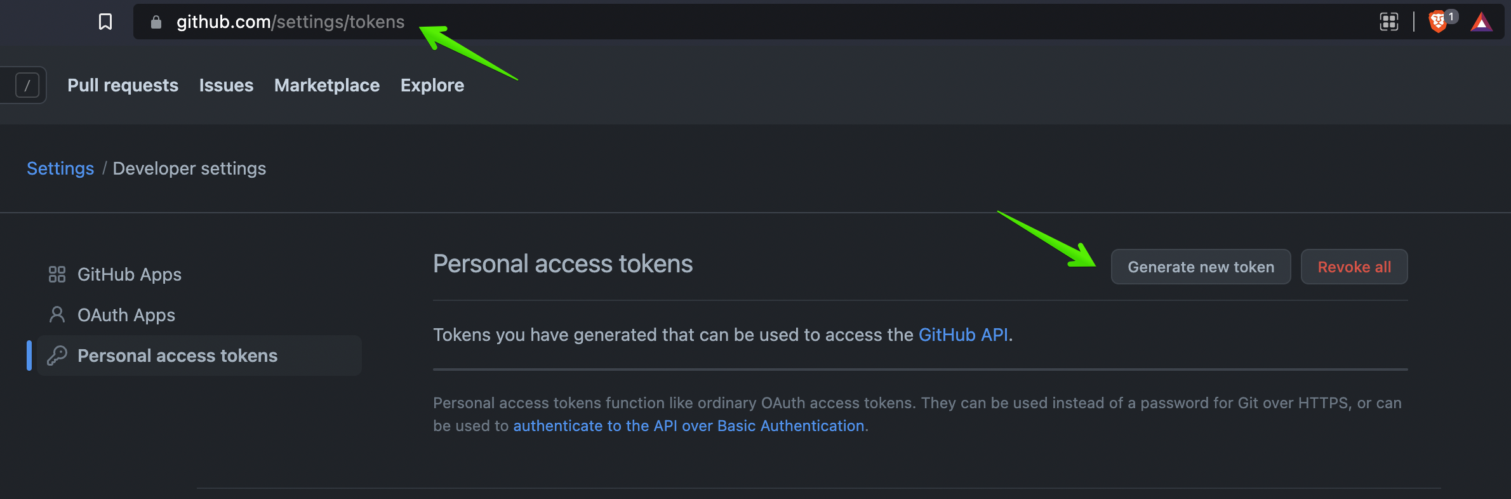Open the Pull requests menu item
The width and height of the screenshot is (1511, 499).
[x=123, y=85]
